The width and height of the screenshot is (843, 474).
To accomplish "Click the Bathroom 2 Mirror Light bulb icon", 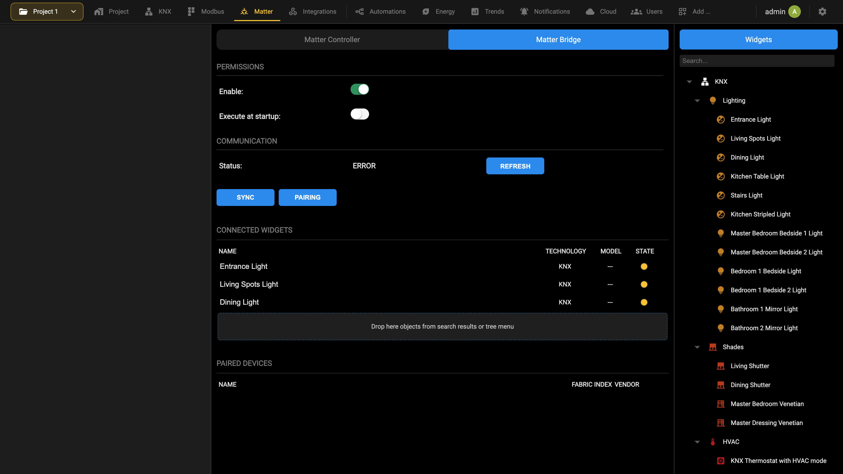I will pyautogui.click(x=721, y=328).
